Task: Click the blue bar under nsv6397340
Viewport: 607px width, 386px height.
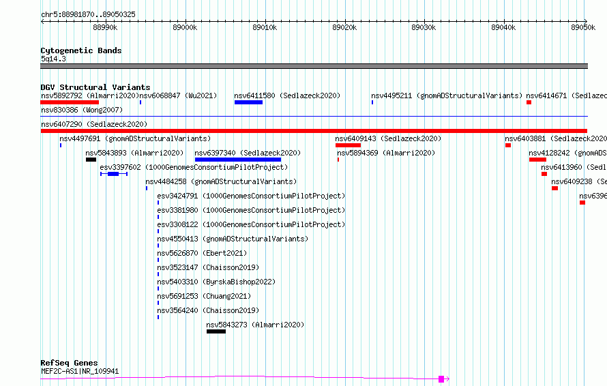Action: pyautogui.click(x=238, y=160)
